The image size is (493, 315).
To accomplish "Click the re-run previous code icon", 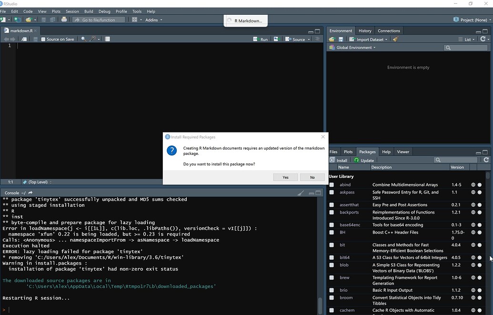I will [276, 39].
